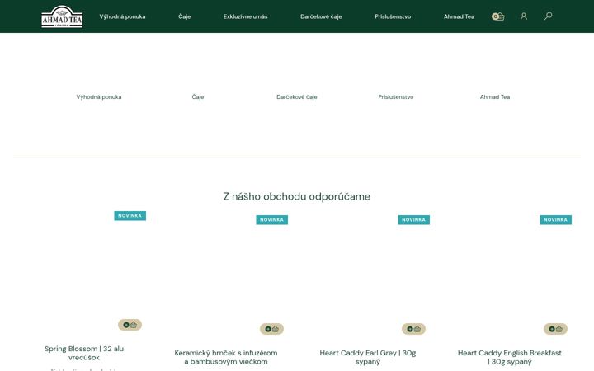Open Heart Caddy English Breakfast 30g product
Viewport: 594px width, 371px height.
(510, 357)
